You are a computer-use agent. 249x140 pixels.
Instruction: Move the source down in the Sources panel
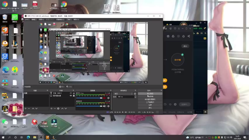point(66,109)
